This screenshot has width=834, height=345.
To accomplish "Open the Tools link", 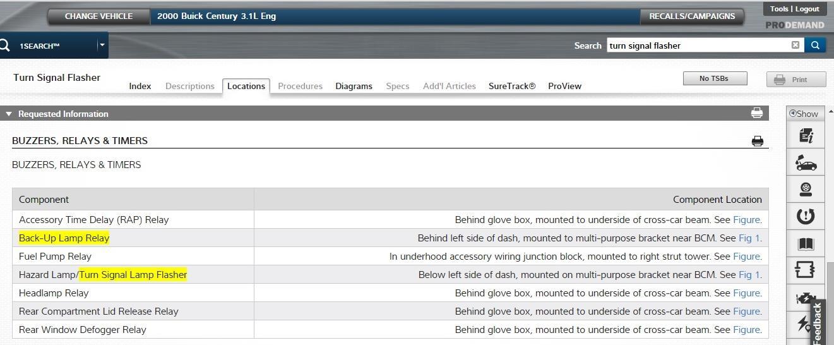I will tap(779, 9).
